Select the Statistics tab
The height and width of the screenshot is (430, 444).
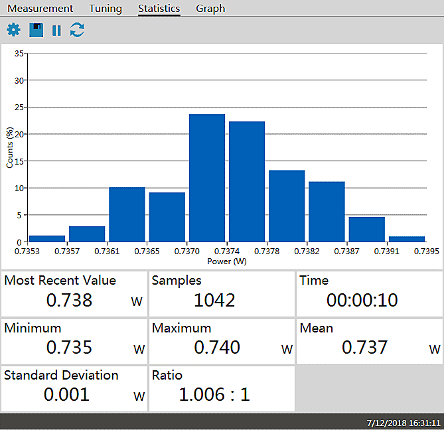tap(159, 9)
